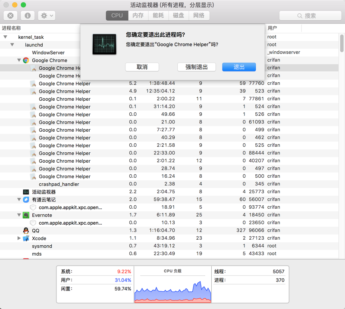Select the launchd process name

pos(34,45)
